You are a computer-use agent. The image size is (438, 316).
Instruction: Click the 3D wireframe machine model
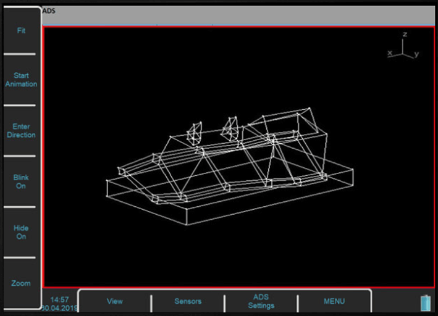(230, 166)
